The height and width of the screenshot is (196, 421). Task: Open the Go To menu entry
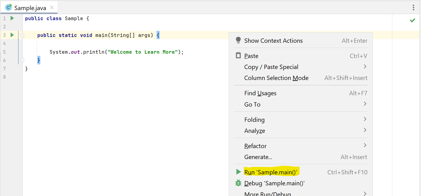point(301,104)
